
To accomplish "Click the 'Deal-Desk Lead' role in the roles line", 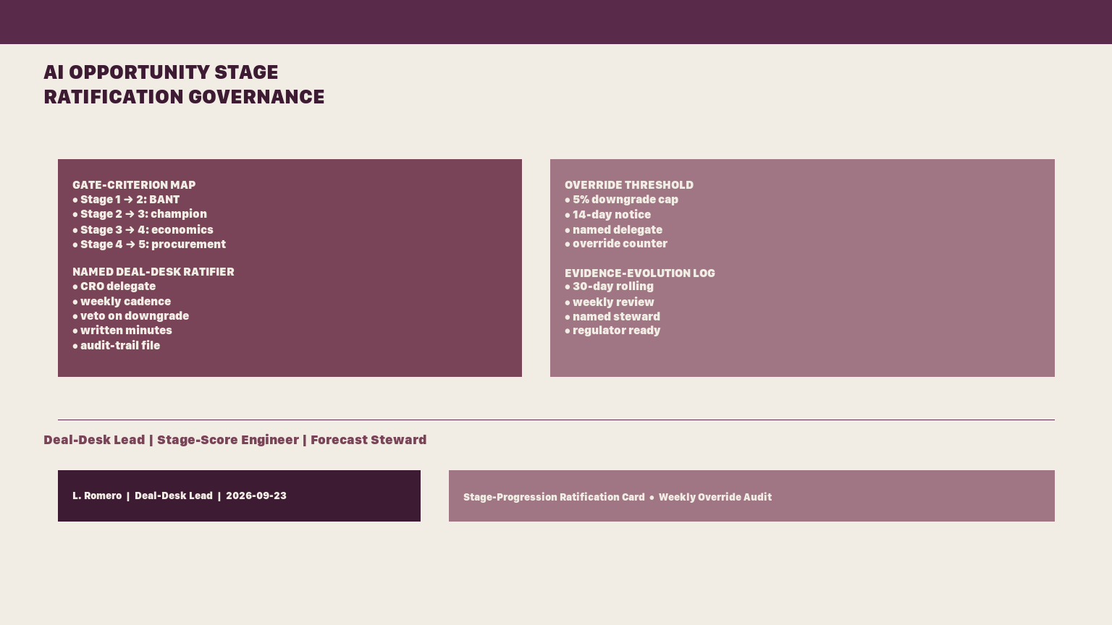I will tap(94, 440).
